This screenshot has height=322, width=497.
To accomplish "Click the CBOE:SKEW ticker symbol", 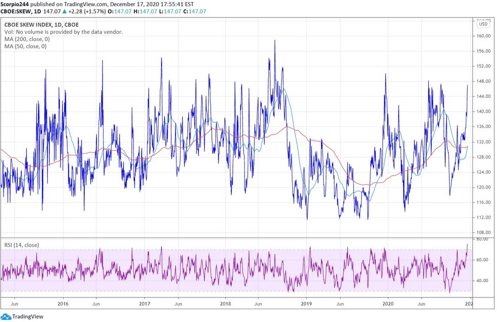I will pos(16,11).
